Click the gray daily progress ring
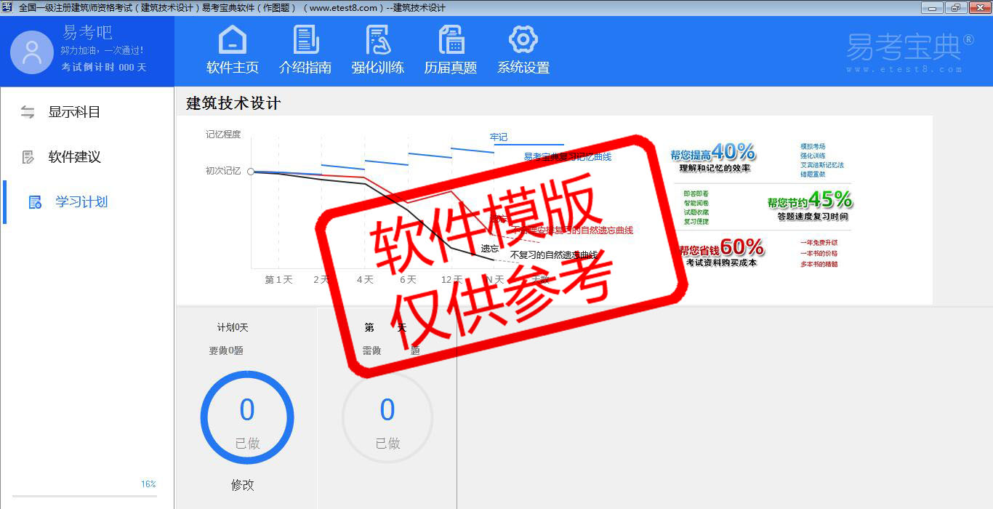 [387, 417]
